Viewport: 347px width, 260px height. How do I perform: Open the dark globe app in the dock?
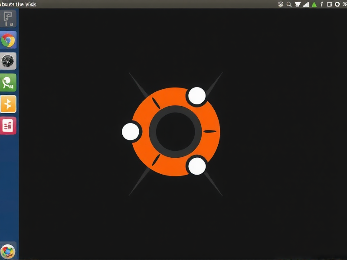[x=9, y=61]
